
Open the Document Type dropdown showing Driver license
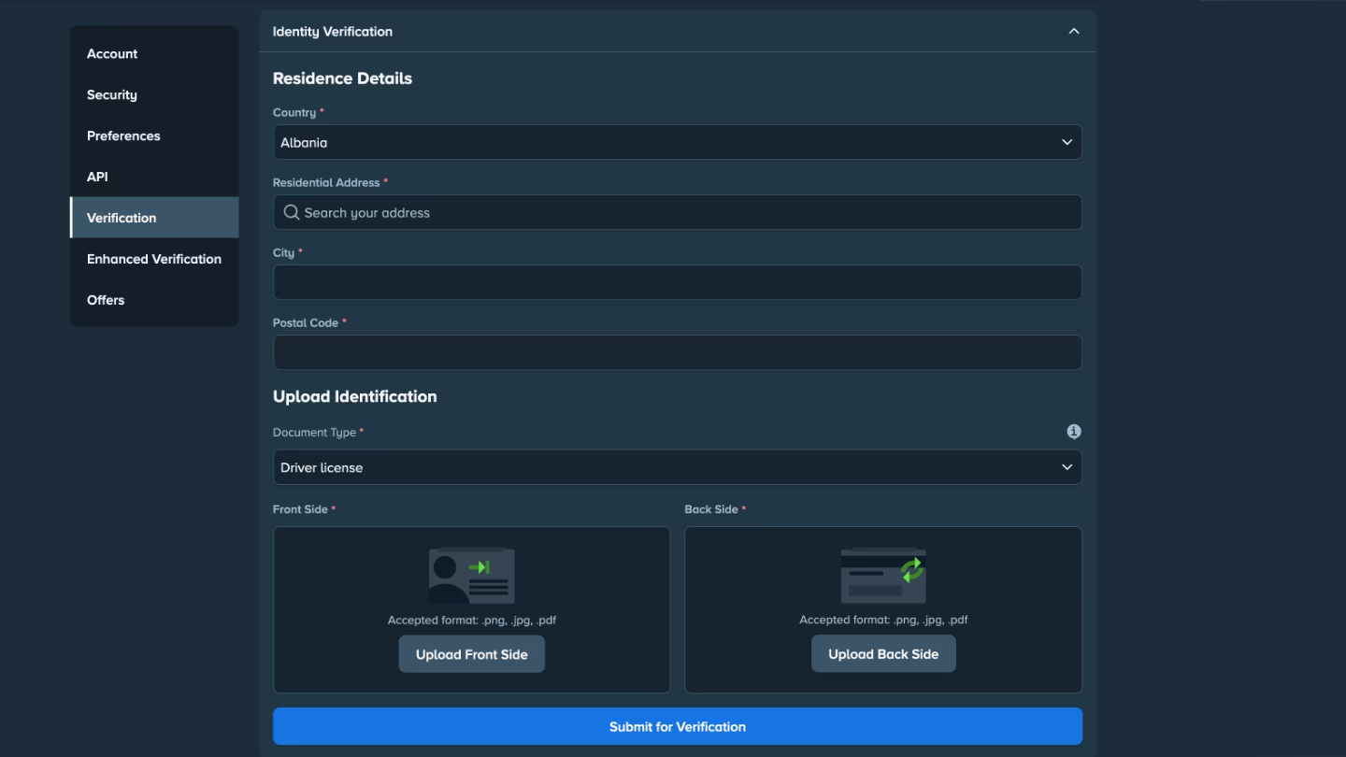coord(678,467)
